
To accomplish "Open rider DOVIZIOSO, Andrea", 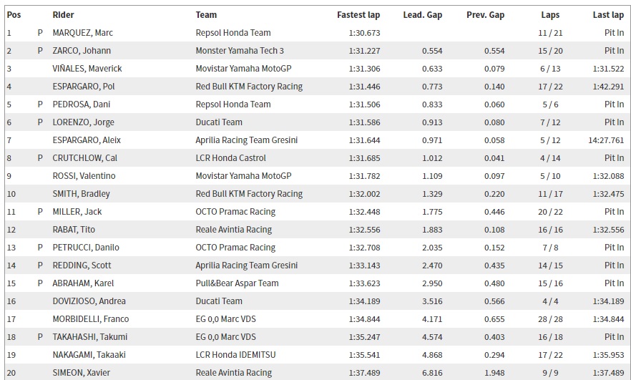I will click(89, 301).
